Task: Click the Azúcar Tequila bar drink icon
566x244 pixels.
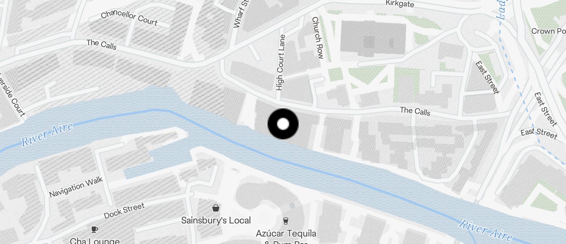Action: click(x=285, y=221)
